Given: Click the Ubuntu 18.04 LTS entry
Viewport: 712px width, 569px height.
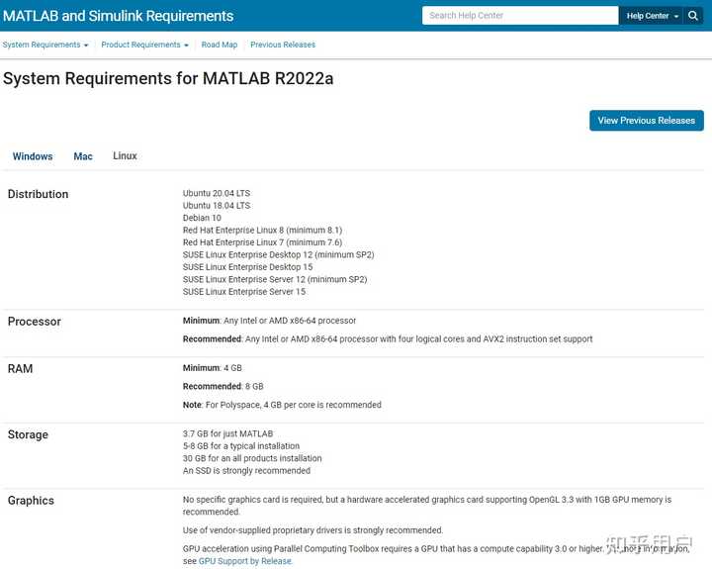Looking at the screenshot, I should 217,206.
